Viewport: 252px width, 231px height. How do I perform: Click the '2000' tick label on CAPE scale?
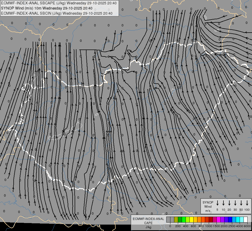(x=224, y=226)
